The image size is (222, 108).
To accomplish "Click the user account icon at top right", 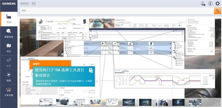I will pos(203,3).
